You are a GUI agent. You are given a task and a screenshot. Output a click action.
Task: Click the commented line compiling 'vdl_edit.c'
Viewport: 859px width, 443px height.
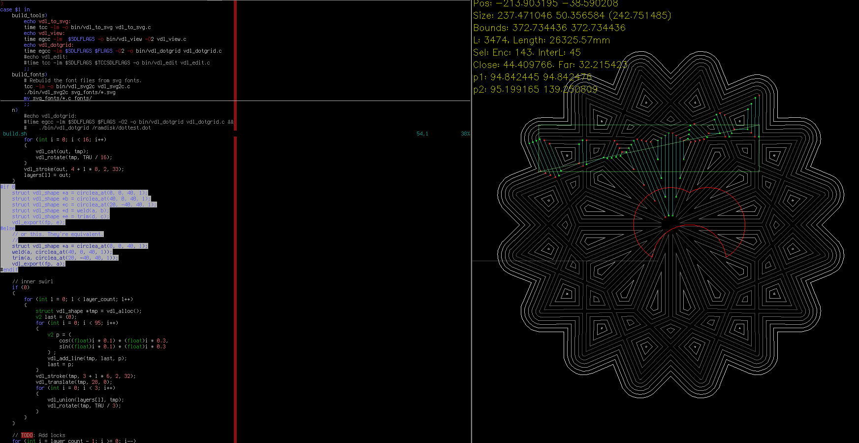[117, 63]
